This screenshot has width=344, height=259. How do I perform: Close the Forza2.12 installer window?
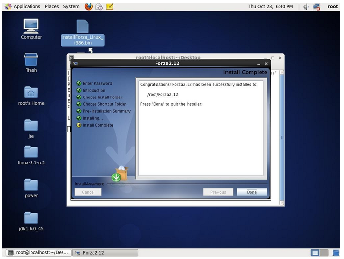266,64
